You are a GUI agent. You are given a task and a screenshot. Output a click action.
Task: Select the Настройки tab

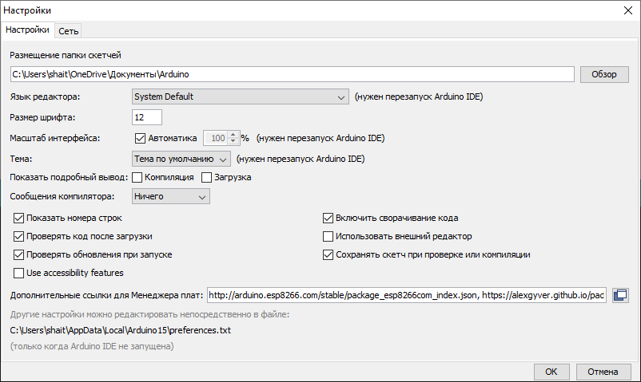[x=28, y=30]
